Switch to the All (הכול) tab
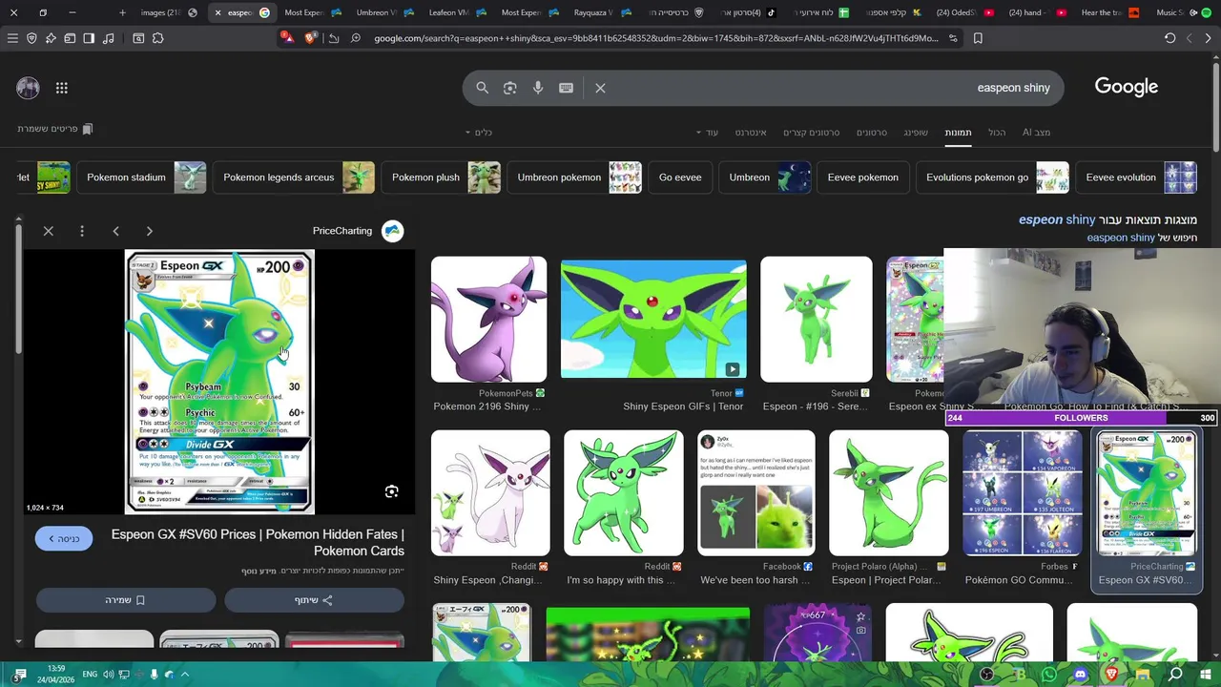 (x=997, y=133)
